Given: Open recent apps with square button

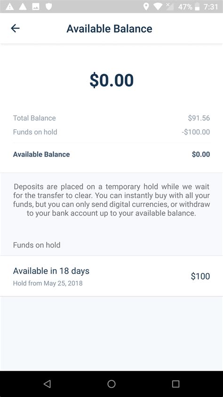Looking at the screenshot, I should coord(175,384).
